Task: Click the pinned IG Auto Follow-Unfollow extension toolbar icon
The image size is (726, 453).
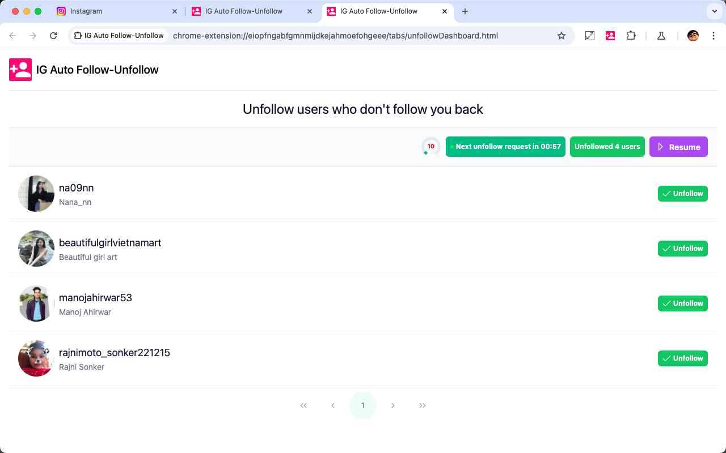Action: (610, 35)
